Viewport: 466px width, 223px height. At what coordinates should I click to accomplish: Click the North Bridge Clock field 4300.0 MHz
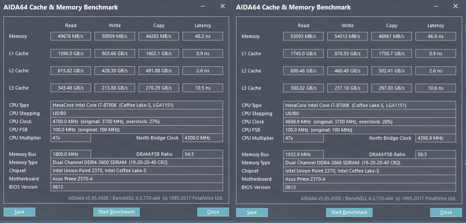[x=202, y=138]
